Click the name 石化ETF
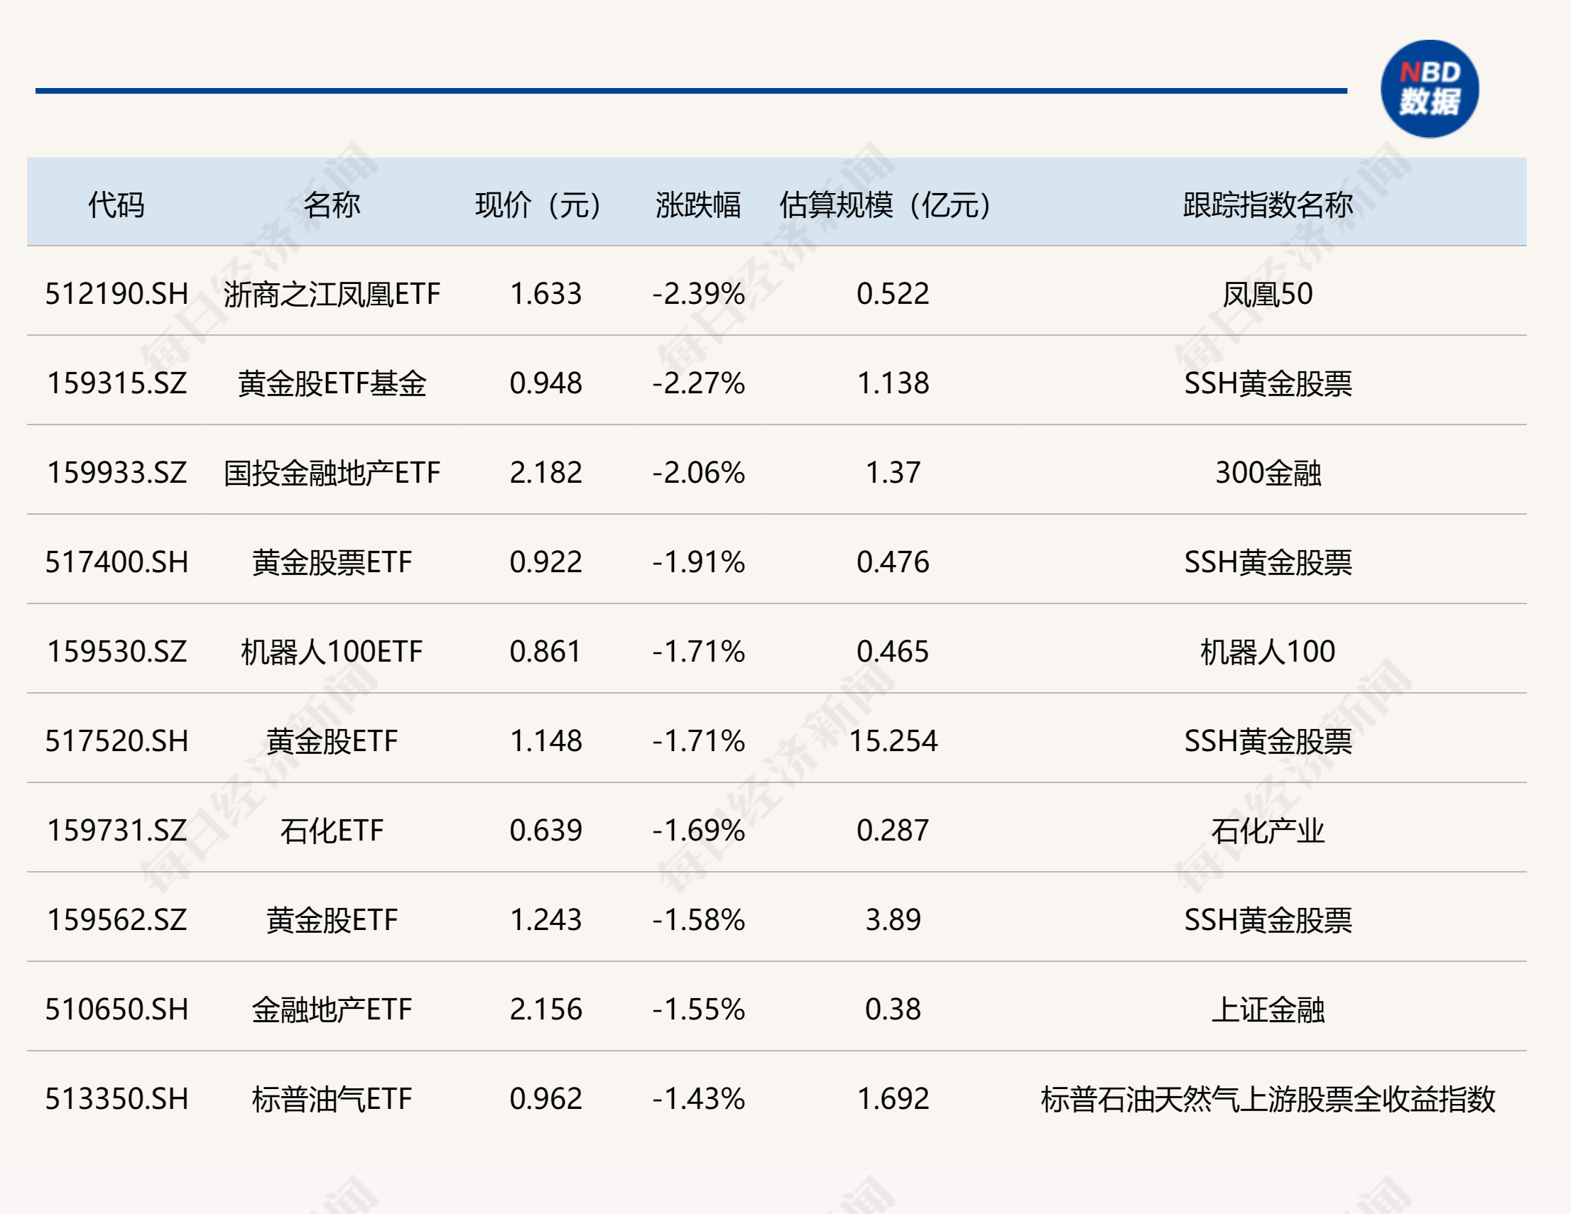The image size is (1571, 1214). pos(332,831)
